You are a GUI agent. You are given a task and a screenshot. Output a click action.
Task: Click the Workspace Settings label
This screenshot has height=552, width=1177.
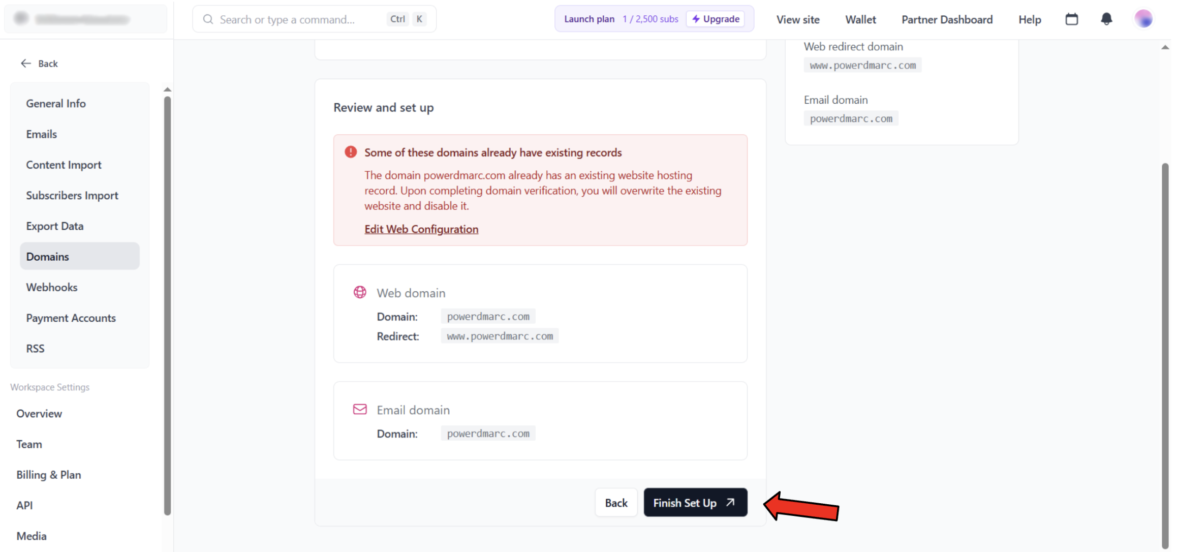pyautogui.click(x=50, y=387)
